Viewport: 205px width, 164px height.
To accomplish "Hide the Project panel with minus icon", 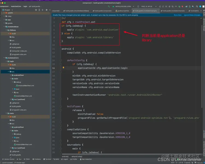I will 50,10.
